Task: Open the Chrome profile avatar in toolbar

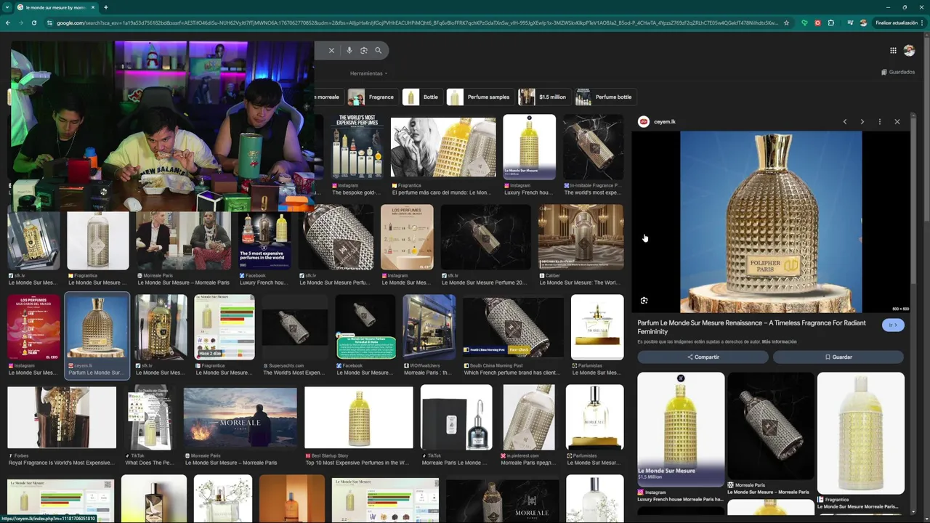Action: click(863, 23)
